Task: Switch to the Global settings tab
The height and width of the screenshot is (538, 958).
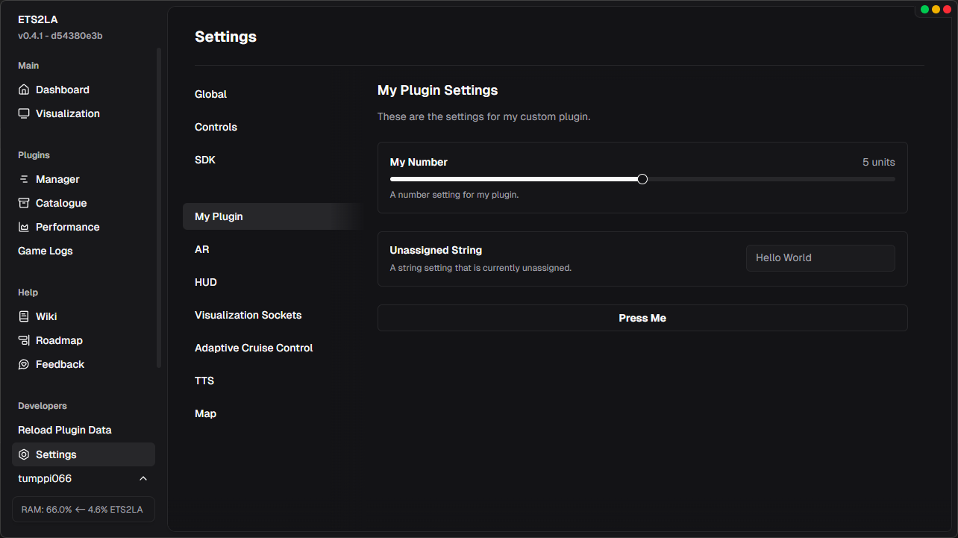Action: pos(210,94)
